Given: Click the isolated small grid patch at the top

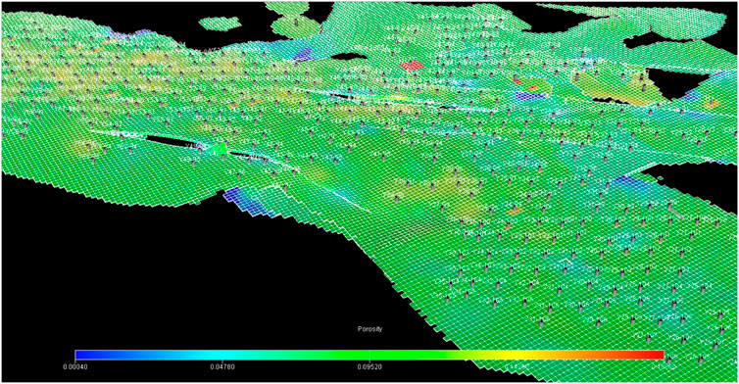Looking at the screenshot, I should (x=220, y=24).
